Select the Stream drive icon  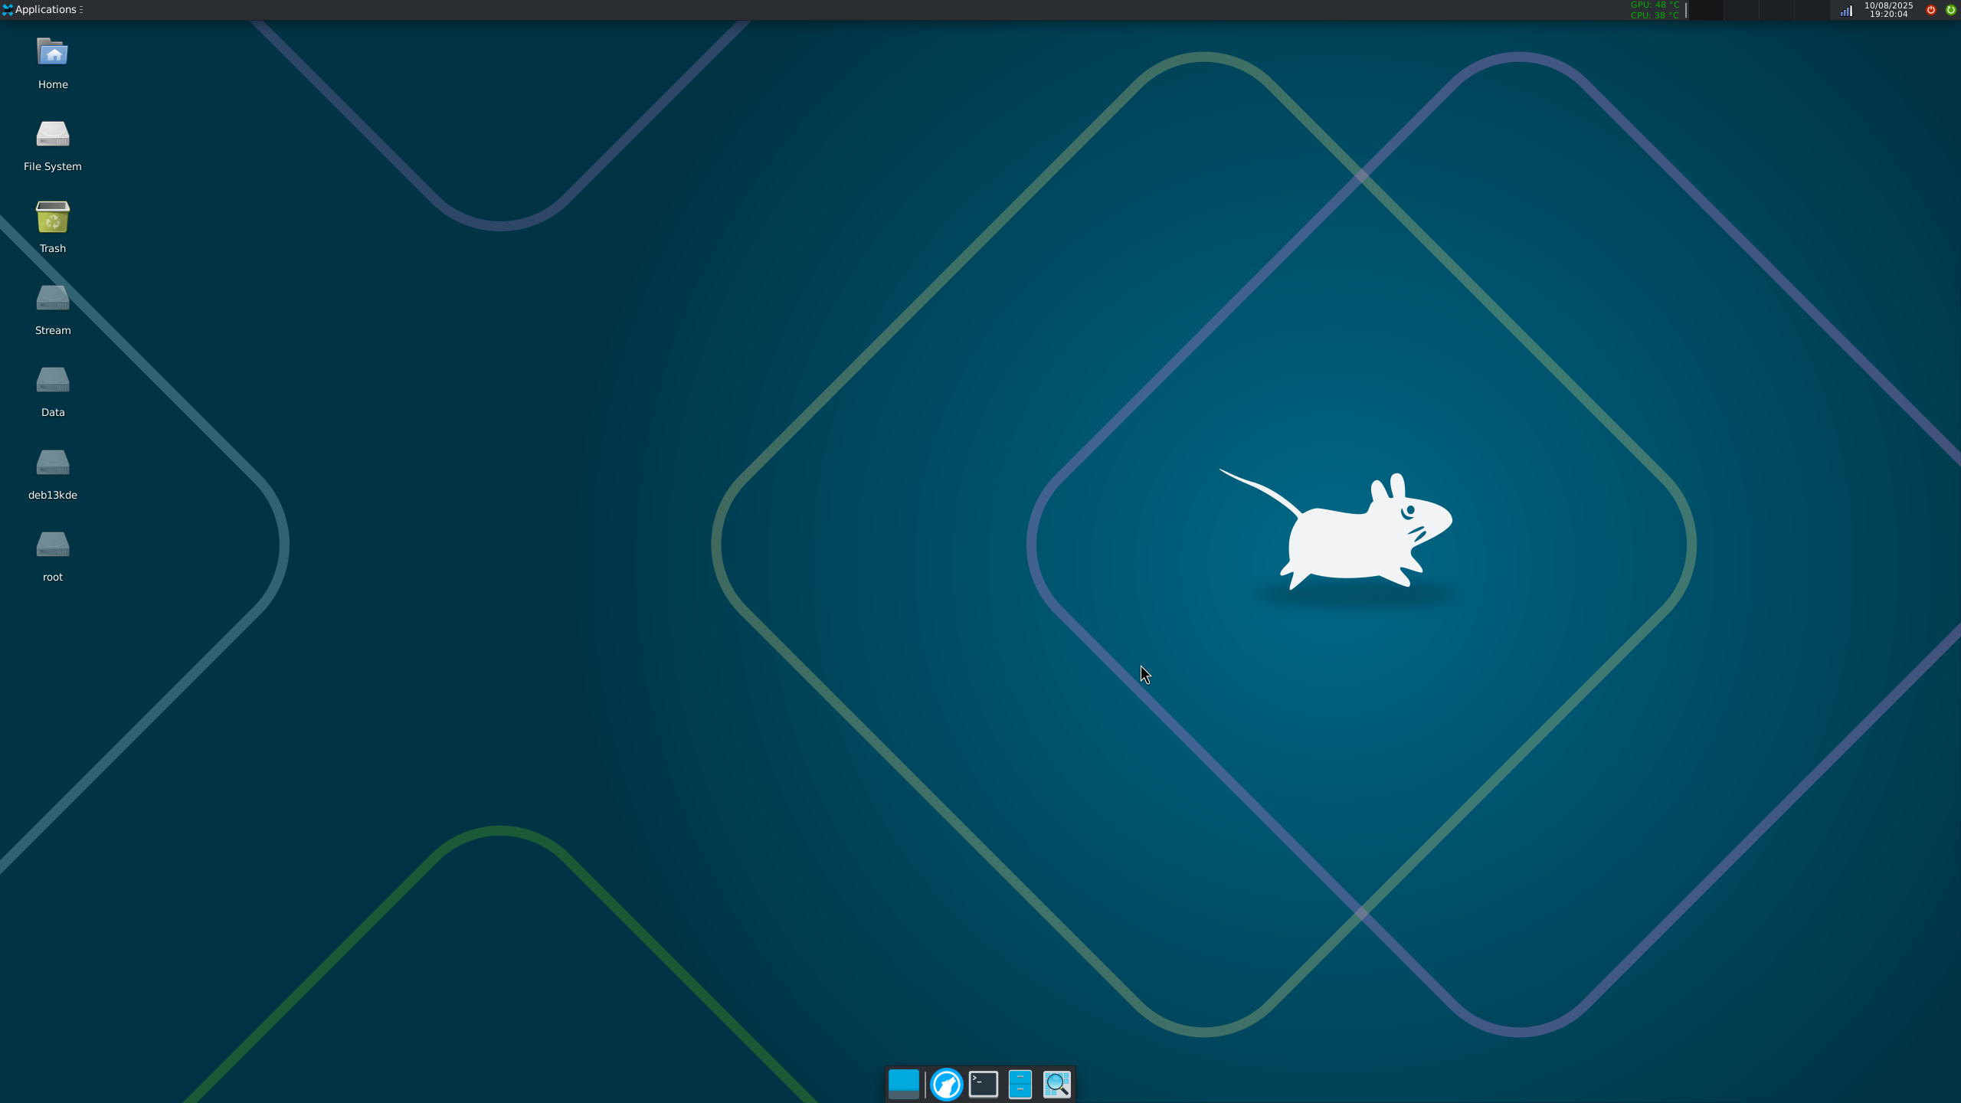tap(53, 299)
